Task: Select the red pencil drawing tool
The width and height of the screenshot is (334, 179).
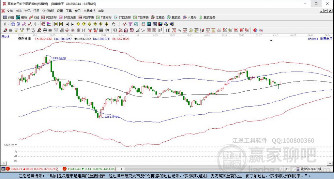Action: tap(5, 30)
